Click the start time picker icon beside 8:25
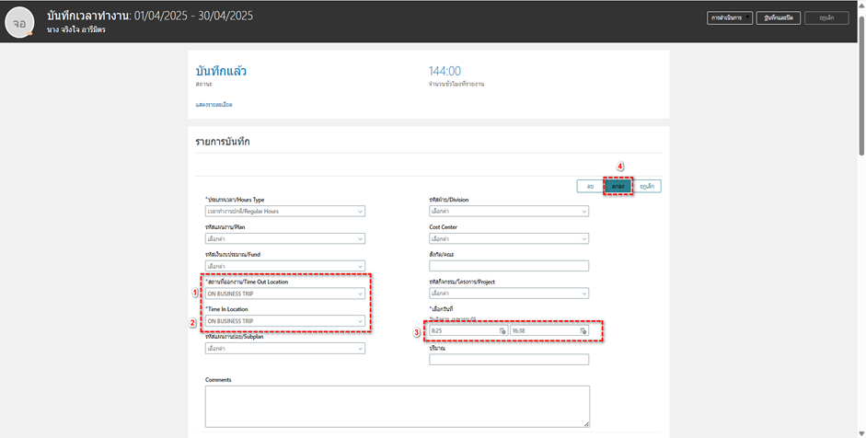Viewport: 866px width, 438px height. pos(502,330)
